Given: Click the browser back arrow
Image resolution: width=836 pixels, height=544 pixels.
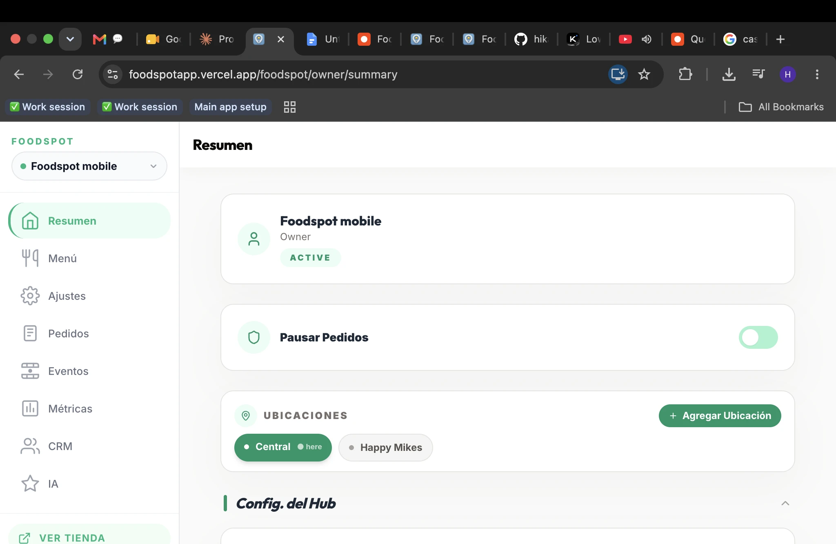Looking at the screenshot, I should [19, 74].
